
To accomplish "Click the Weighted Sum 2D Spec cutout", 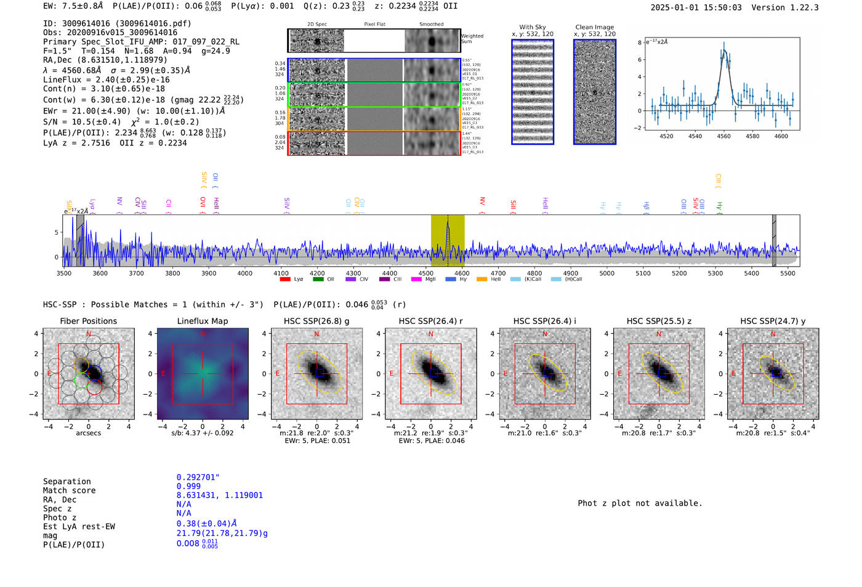I will (x=316, y=41).
